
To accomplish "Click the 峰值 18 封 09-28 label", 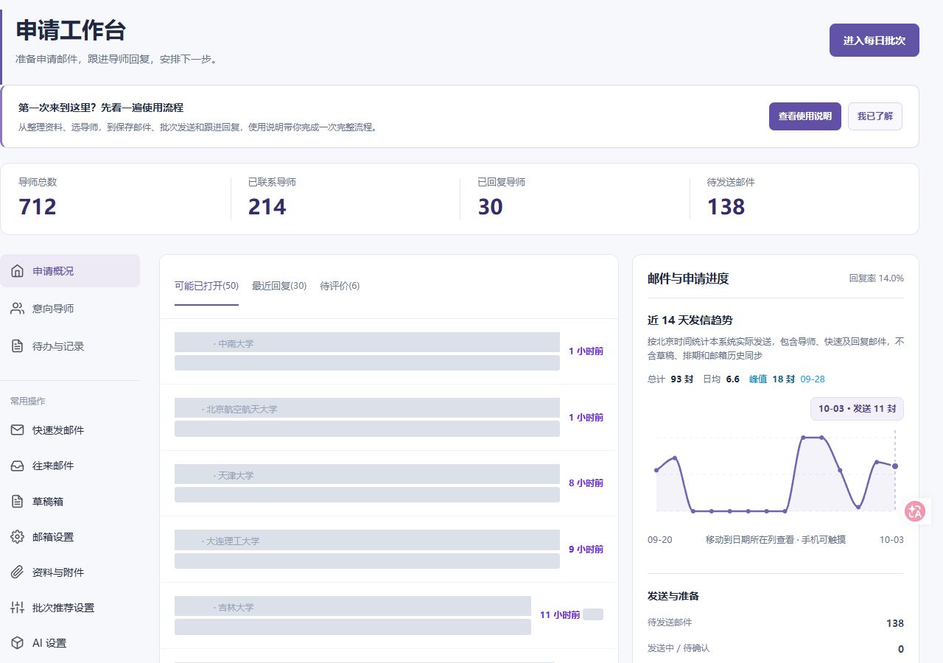I will tap(787, 379).
